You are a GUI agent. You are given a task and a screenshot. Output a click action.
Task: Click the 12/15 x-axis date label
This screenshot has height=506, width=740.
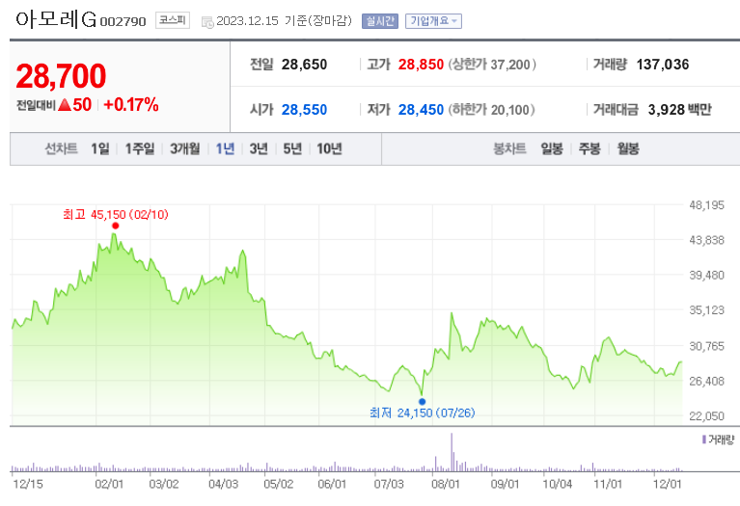pyautogui.click(x=28, y=484)
